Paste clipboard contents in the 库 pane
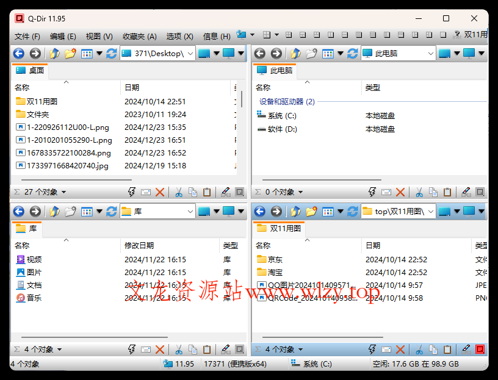 (x=207, y=348)
